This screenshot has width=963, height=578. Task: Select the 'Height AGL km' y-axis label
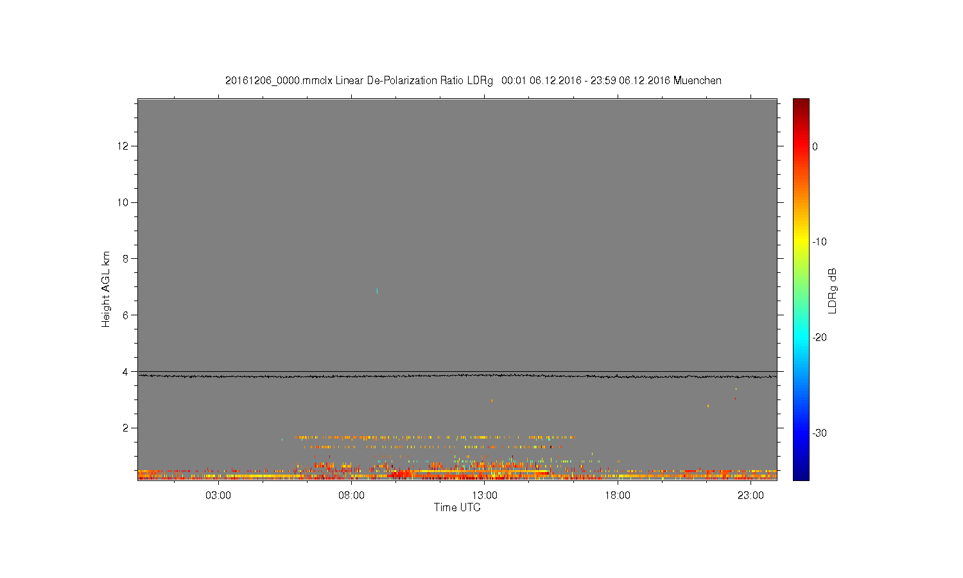coord(106,289)
